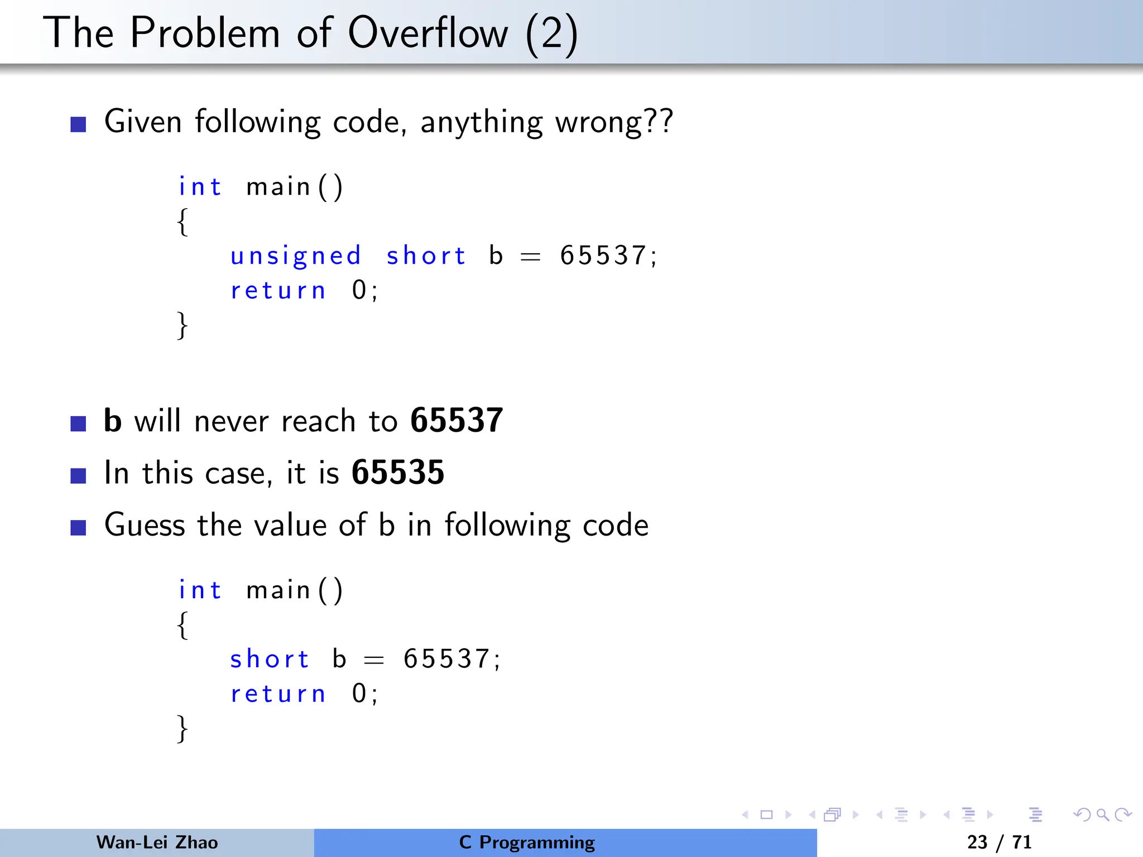Click the bullet 'In this case, it is 65535'
This screenshot has width=1143, height=857.
click(x=274, y=473)
